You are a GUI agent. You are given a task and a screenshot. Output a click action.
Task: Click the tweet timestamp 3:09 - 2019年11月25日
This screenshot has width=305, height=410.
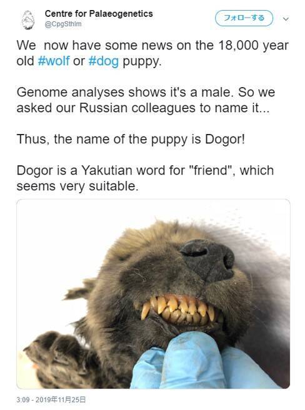(51, 399)
